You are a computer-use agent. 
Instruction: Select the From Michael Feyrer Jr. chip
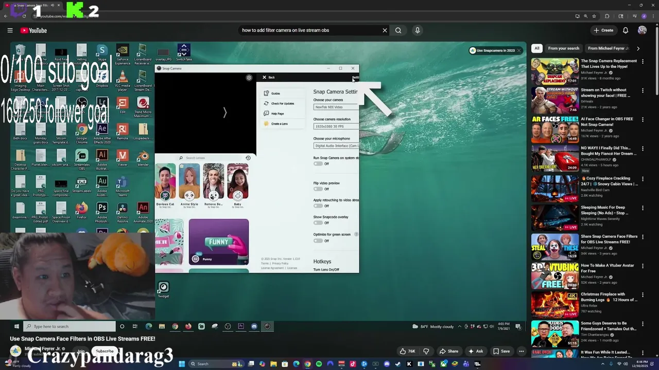pyautogui.click(x=608, y=48)
